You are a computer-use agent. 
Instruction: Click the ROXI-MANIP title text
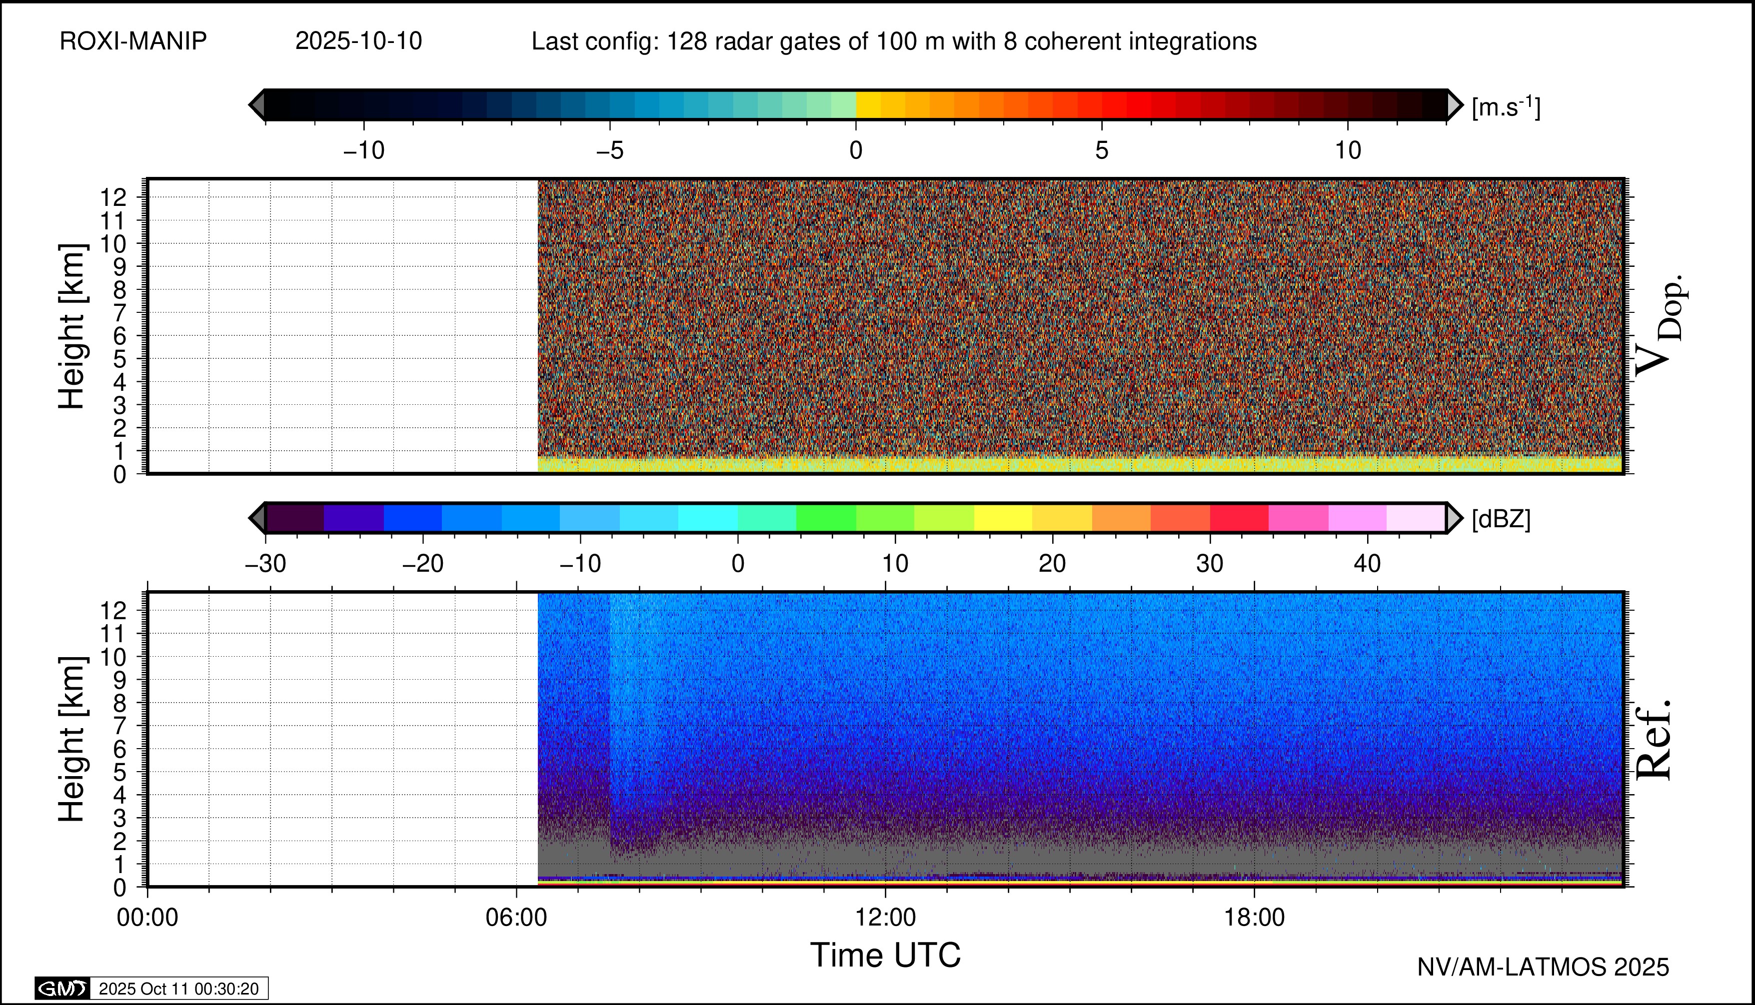pyautogui.click(x=133, y=41)
